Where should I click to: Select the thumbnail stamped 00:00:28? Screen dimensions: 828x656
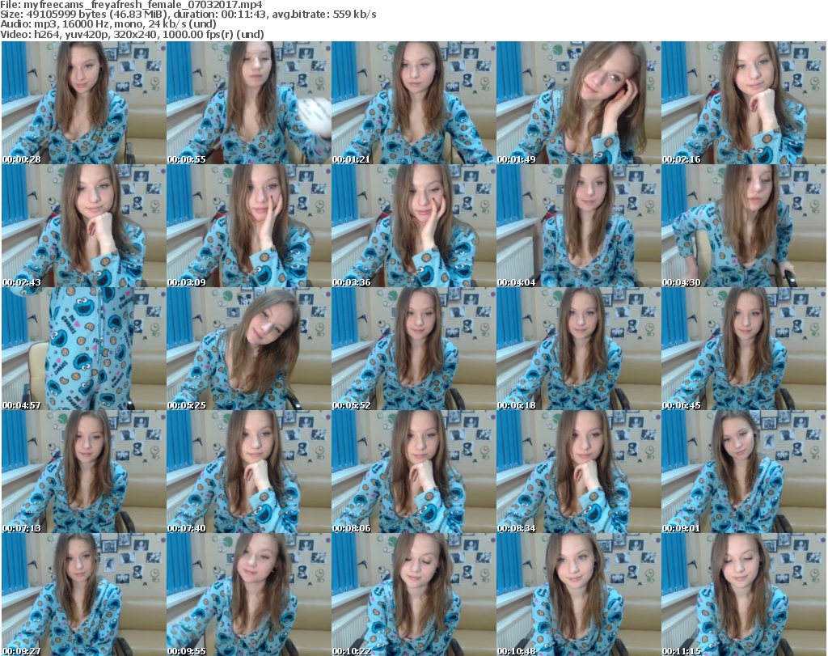[x=84, y=103]
